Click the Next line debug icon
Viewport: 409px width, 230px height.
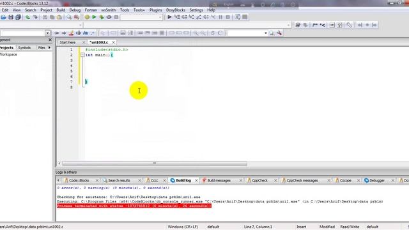click(x=184, y=17)
